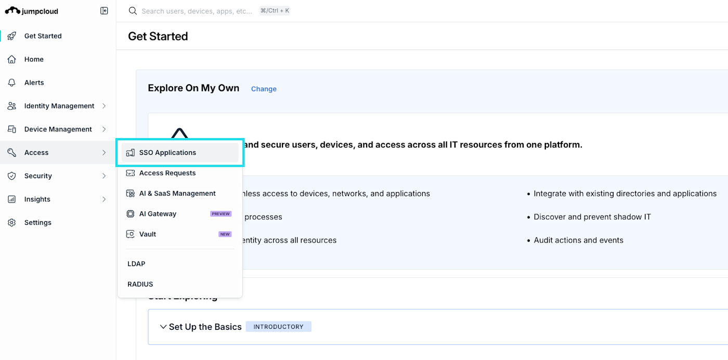Open the Vault menu entry

180,234
